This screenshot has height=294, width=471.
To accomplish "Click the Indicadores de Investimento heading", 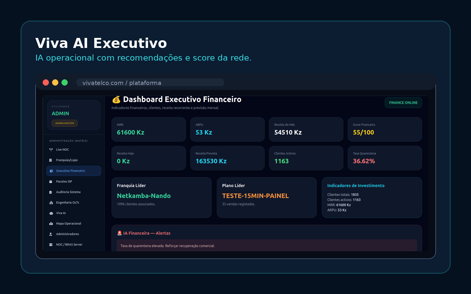I will (356, 186).
